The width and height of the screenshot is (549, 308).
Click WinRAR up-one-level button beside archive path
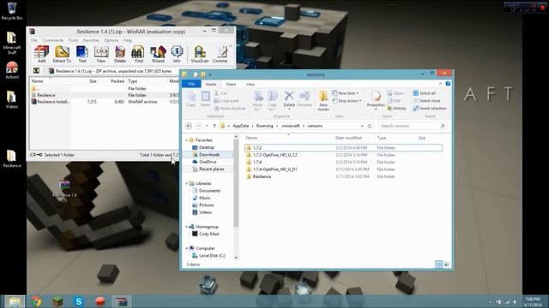(36, 71)
